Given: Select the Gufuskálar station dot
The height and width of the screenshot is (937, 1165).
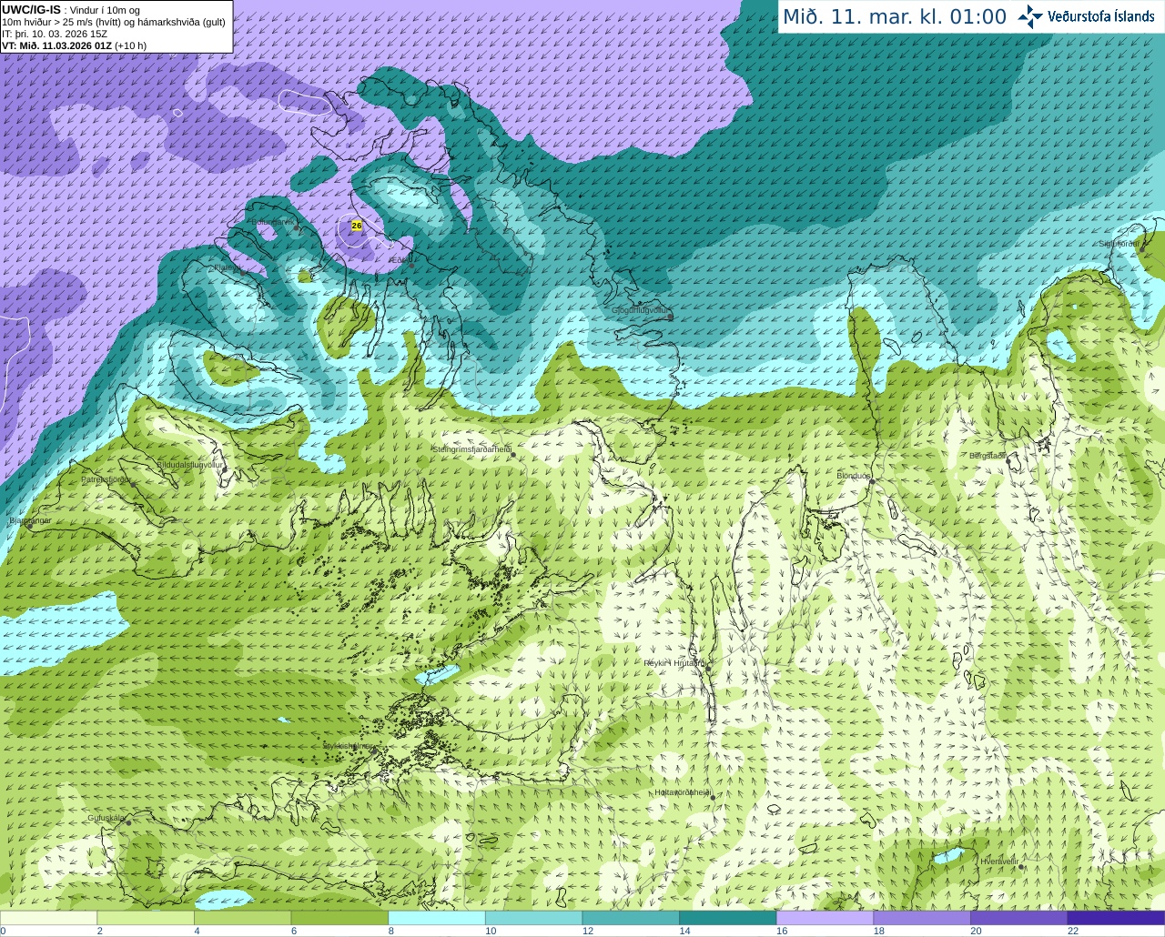Looking at the screenshot, I should [128, 822].
